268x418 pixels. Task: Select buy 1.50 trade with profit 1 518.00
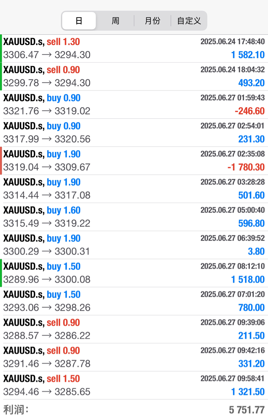(134, 273)
